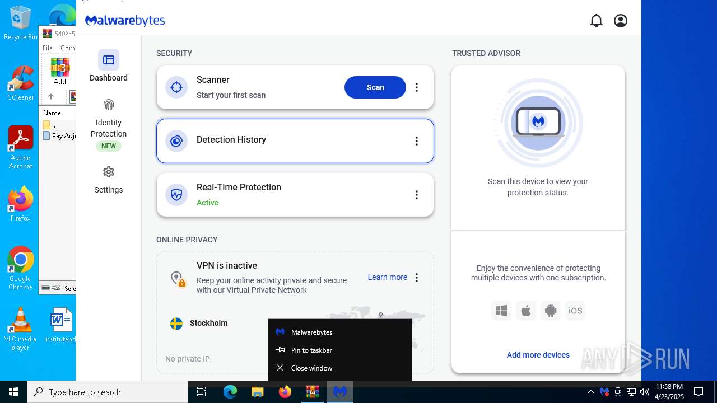Click the NEW badge under Identity Protection

pos(109,146)
